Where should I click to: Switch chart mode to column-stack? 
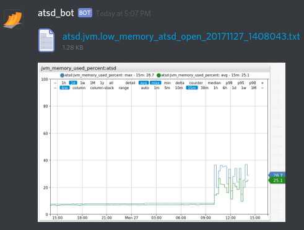coord(102,88)
